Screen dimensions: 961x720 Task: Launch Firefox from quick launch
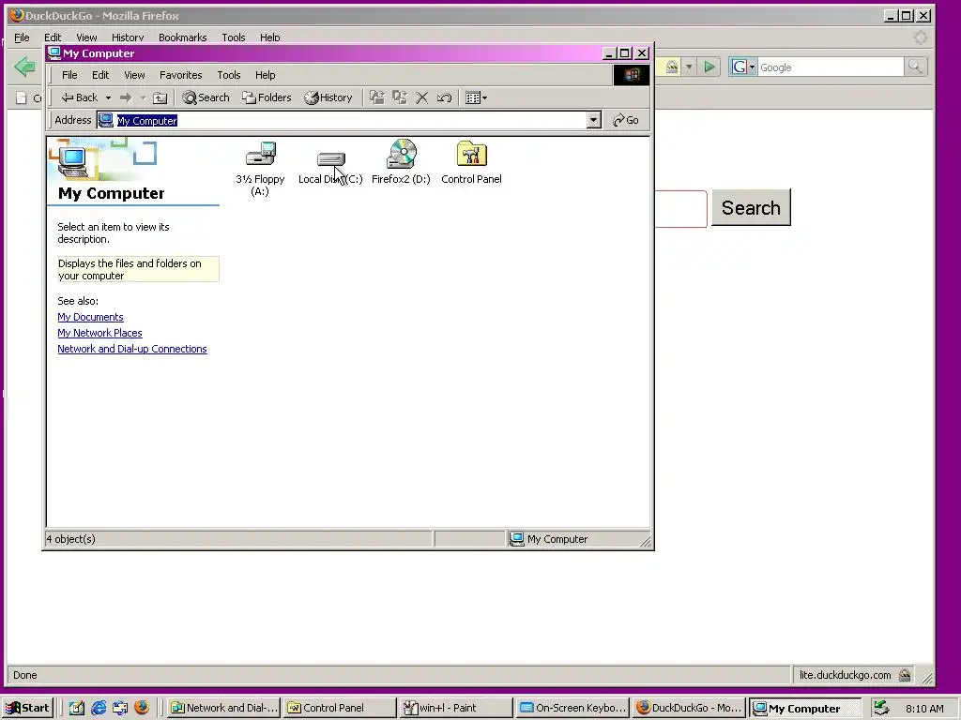pyautogui.click(x=142, y=708)
